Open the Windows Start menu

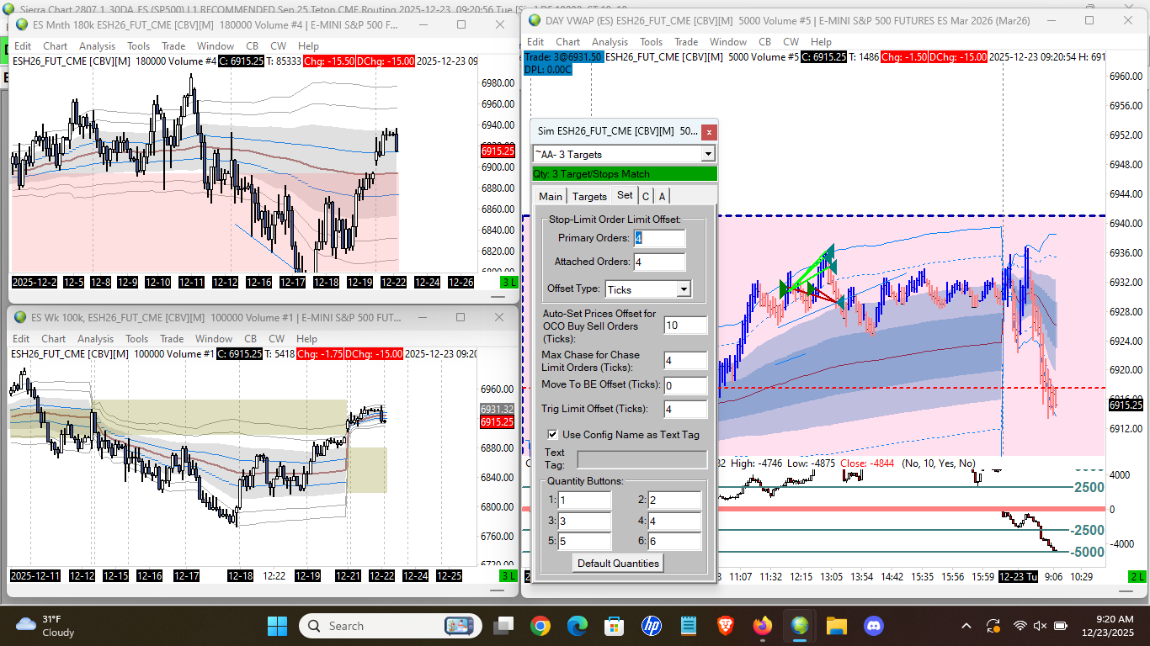point(277,626)
